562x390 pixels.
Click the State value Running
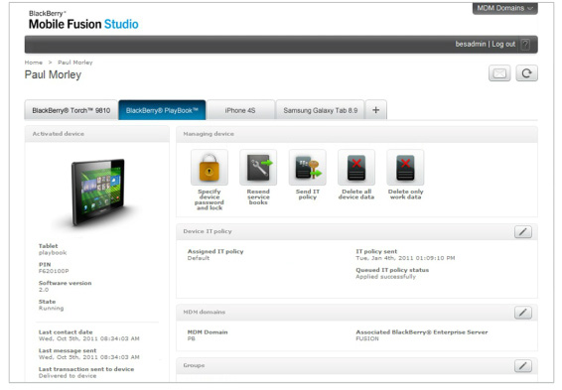pyautogui.click(x=51, y=308)
